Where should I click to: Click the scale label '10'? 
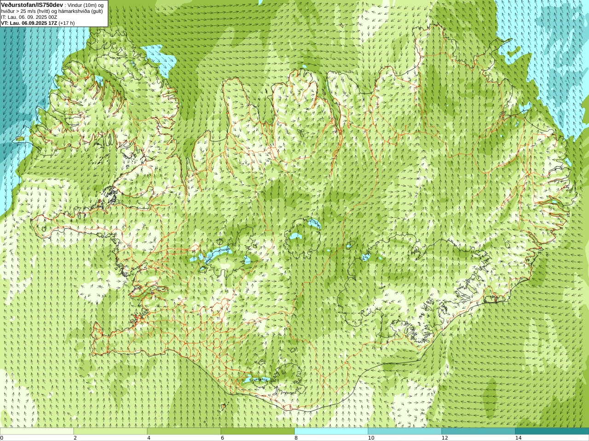click(371, 438)
